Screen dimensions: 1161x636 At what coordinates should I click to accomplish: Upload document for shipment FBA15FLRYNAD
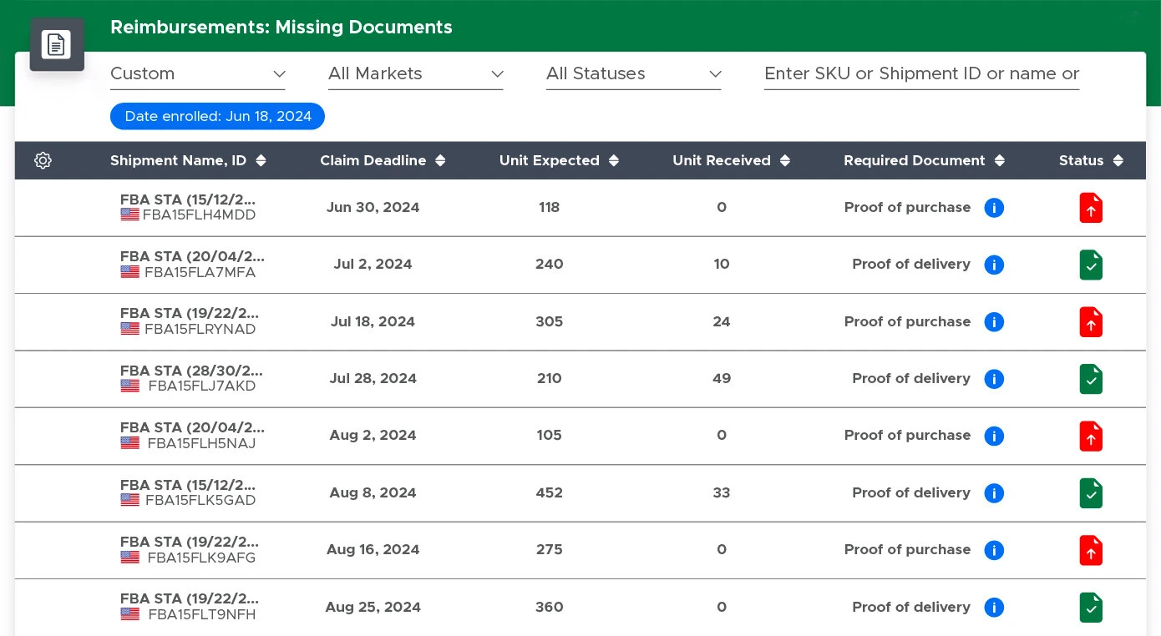1091,322
